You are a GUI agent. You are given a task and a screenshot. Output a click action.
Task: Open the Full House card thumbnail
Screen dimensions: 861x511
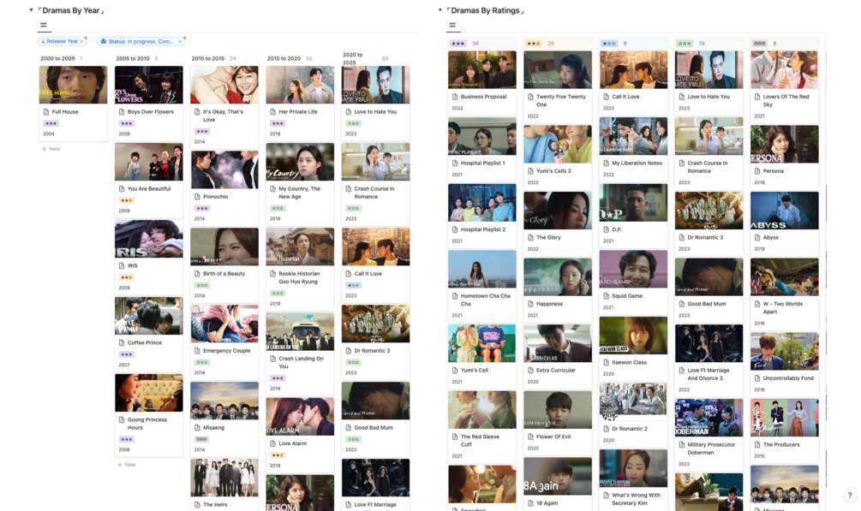pyautogui.click(x=73, y=85)
